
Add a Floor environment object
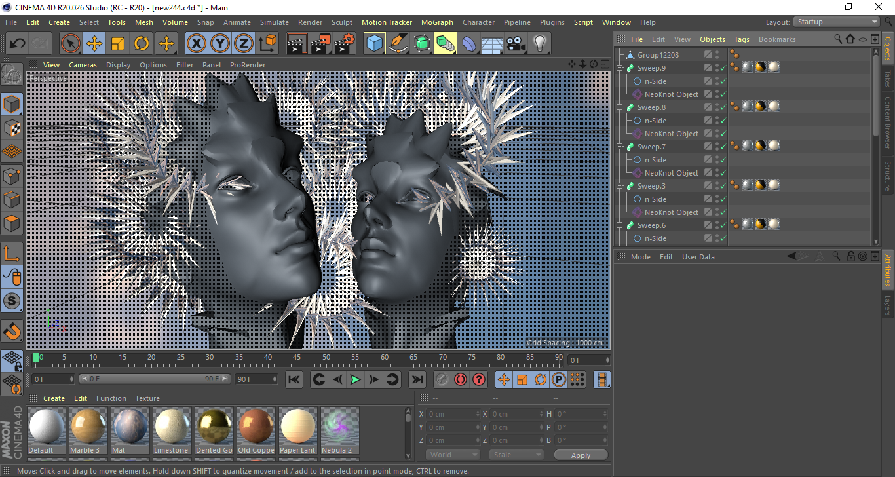pyautogui.click(x=493, y=44)
